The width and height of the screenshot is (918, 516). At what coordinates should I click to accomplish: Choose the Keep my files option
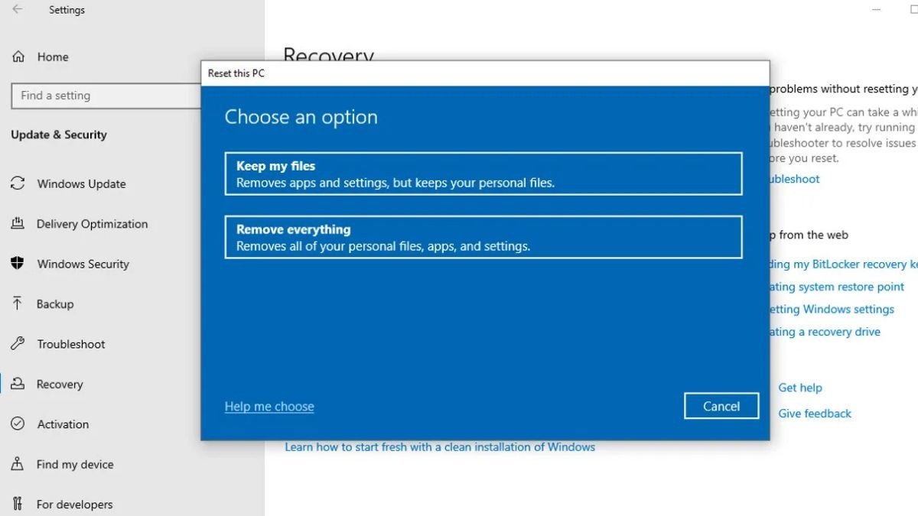tap(483, 174)
